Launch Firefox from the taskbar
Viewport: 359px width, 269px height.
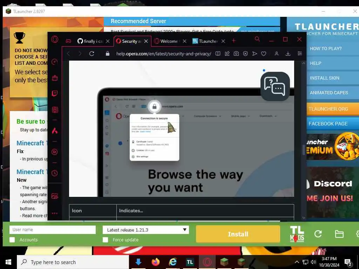point(155,262)
